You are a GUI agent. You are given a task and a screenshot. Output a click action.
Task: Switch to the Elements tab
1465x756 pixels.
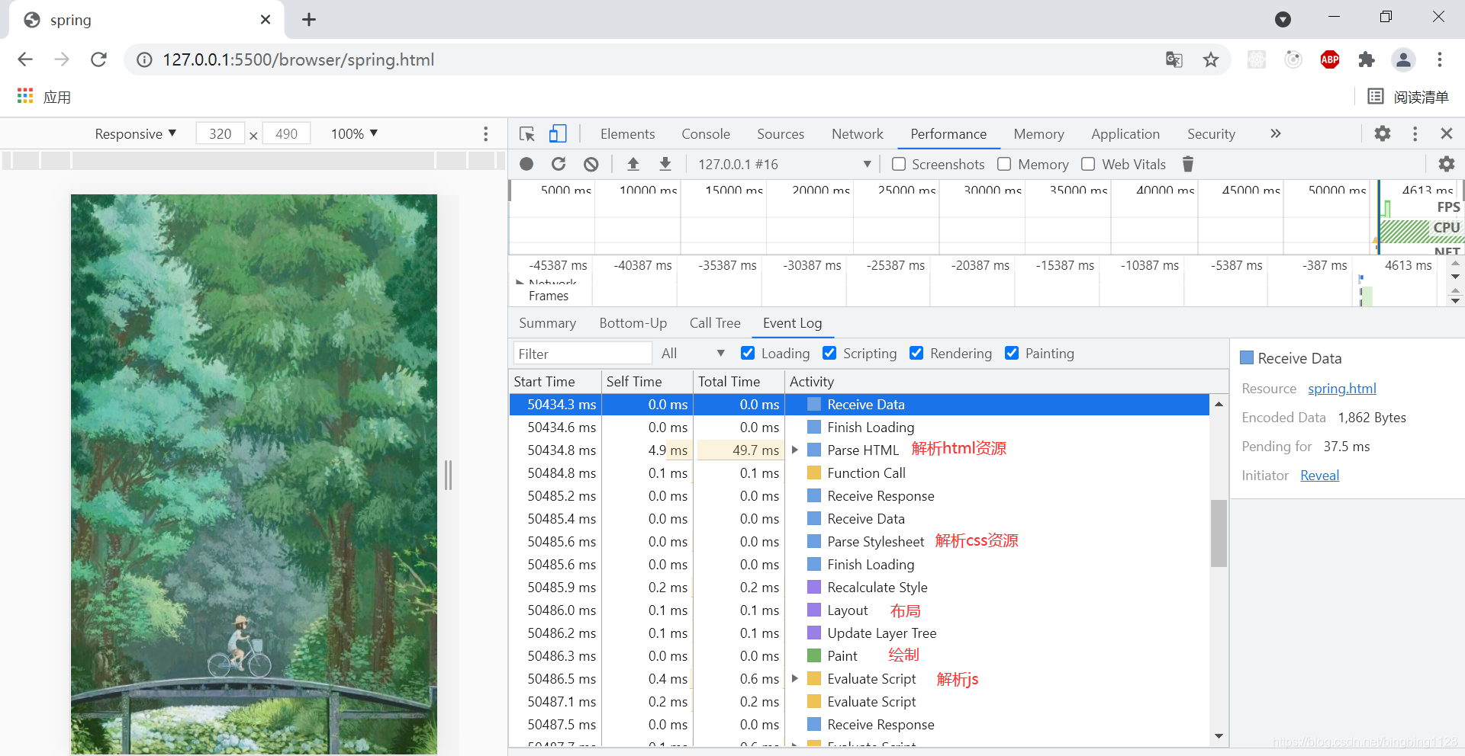click(x=627, y=134)
